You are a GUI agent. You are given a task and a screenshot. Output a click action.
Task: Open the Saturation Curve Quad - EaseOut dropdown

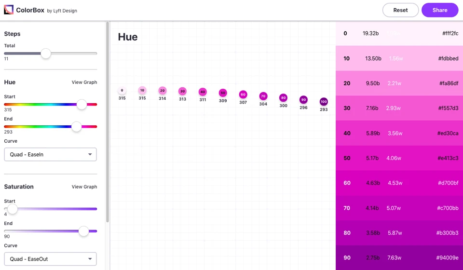click(x=50, y=259)
